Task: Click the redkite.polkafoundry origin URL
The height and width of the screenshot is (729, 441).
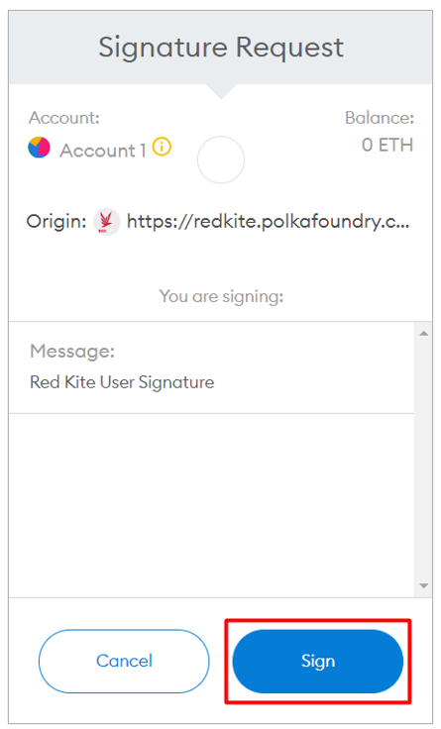Action: [x=269, y=222]
